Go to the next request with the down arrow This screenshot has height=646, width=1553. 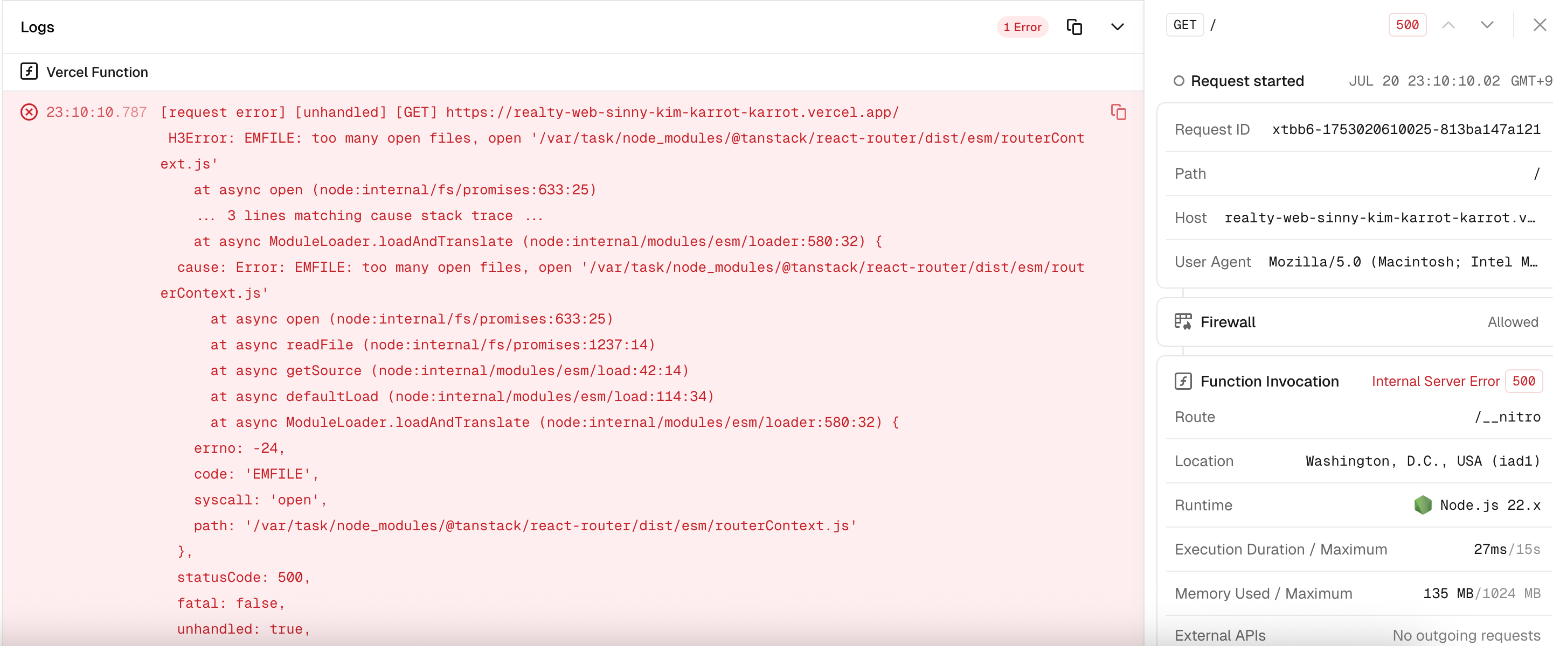click(1487, 25)
